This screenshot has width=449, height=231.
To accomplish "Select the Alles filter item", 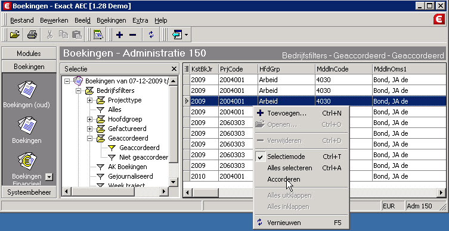I will 114,110.
